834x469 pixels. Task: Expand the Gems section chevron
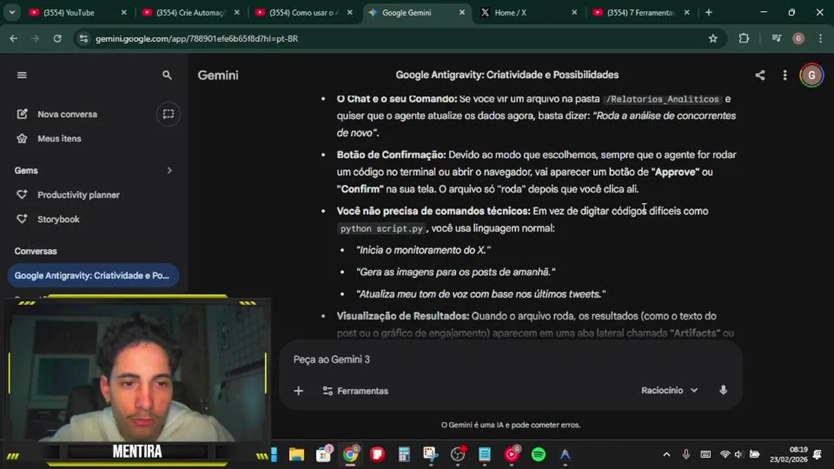(x=169, y=171)
